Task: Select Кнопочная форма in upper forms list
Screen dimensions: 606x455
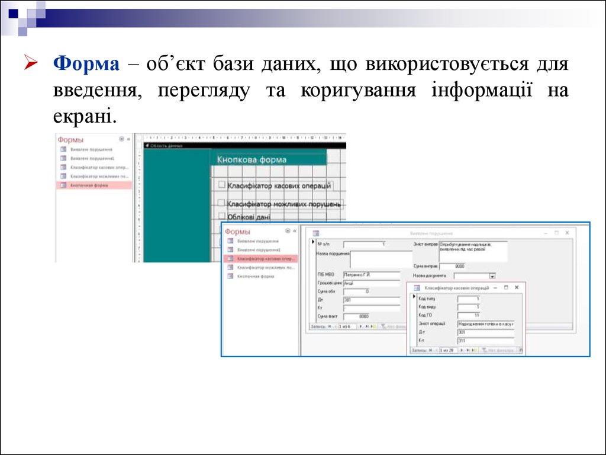Action: coord(89,185)
